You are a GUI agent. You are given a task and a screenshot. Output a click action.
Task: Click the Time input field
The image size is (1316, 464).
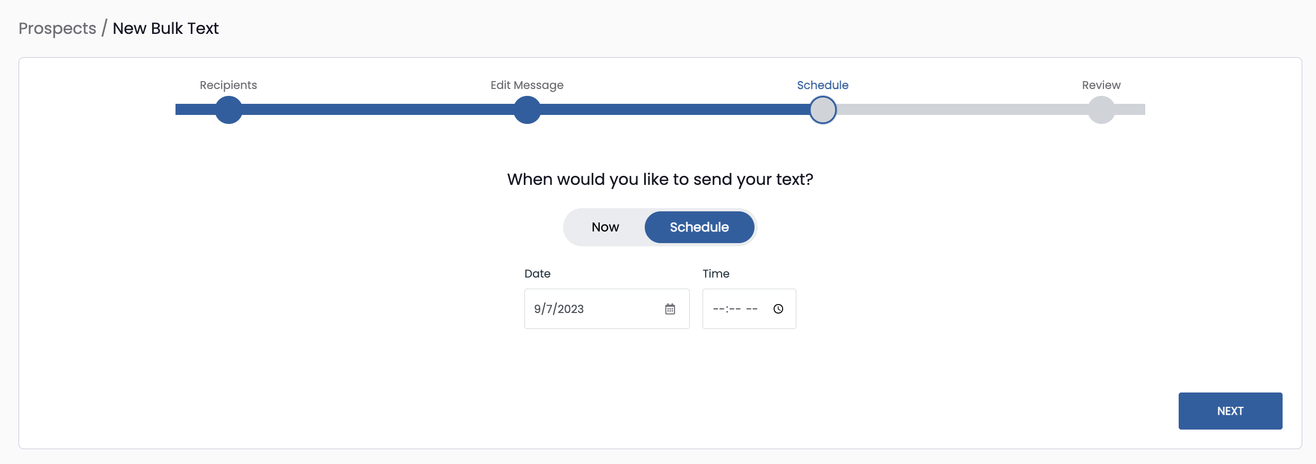[x=735, y=309]
